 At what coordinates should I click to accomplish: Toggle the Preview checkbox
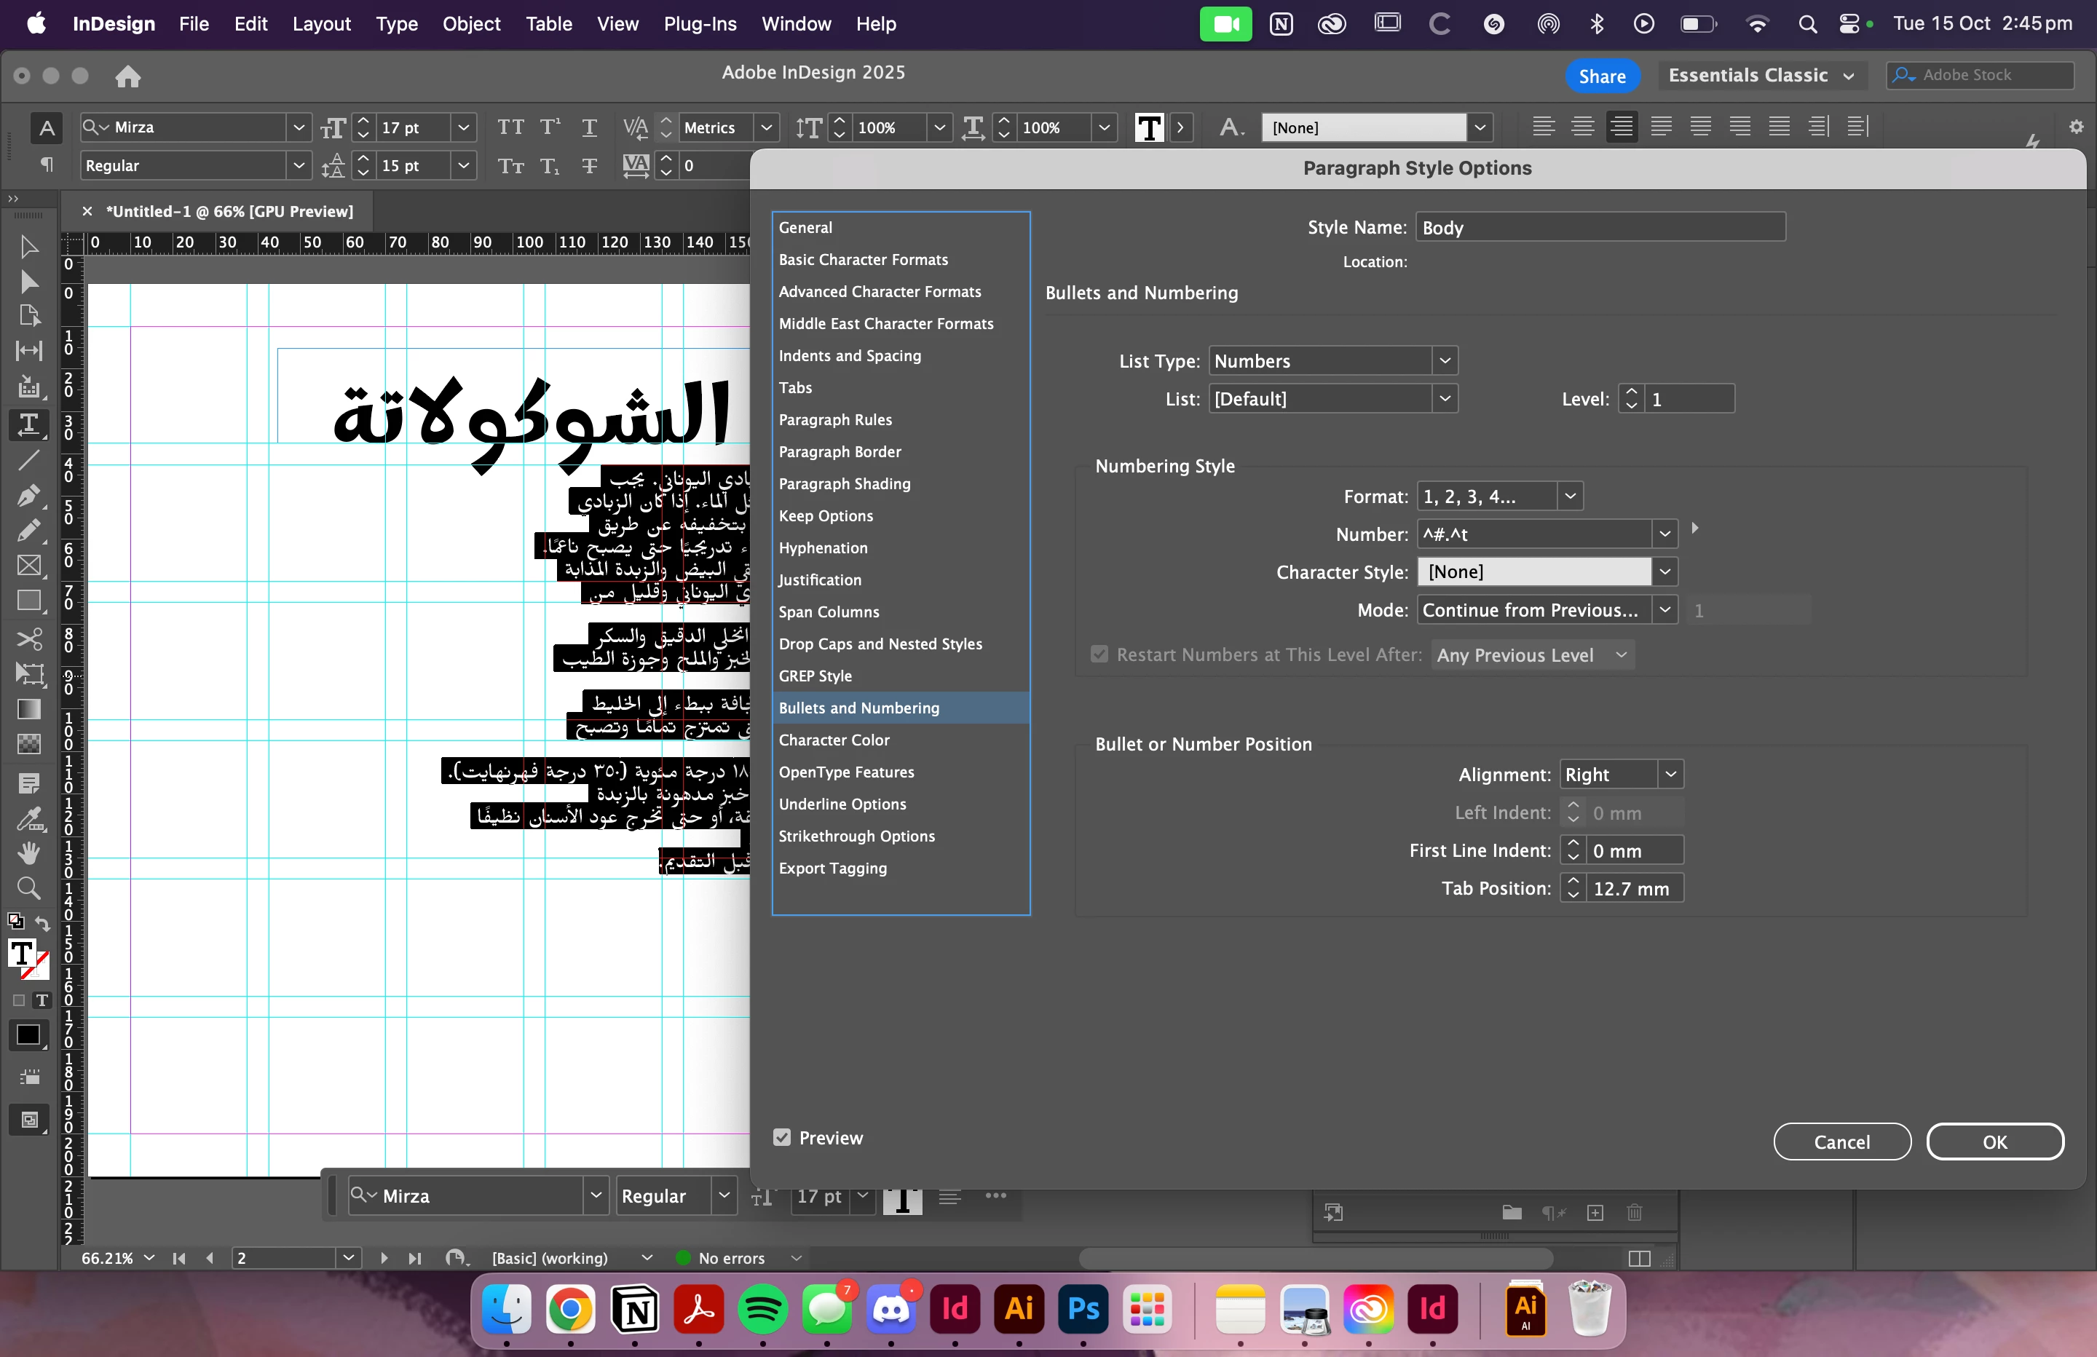781,1136
